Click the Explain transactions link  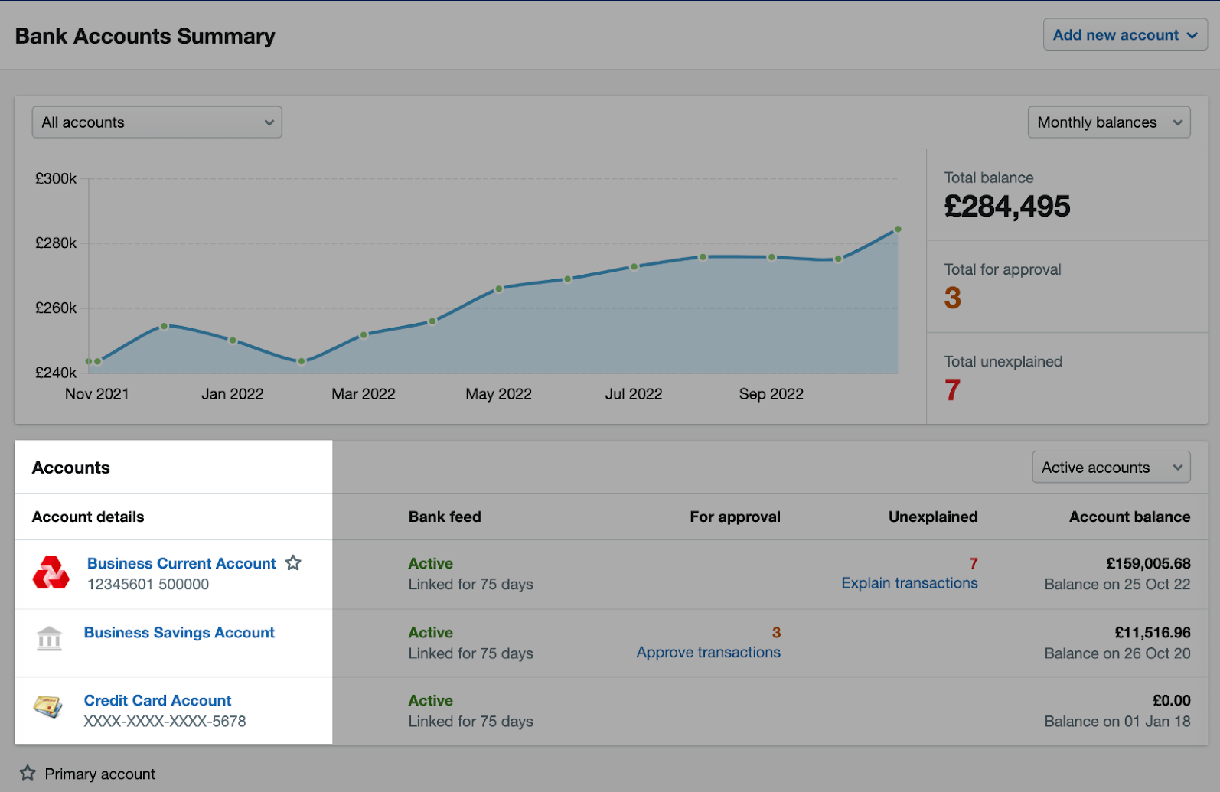[909, 583]
